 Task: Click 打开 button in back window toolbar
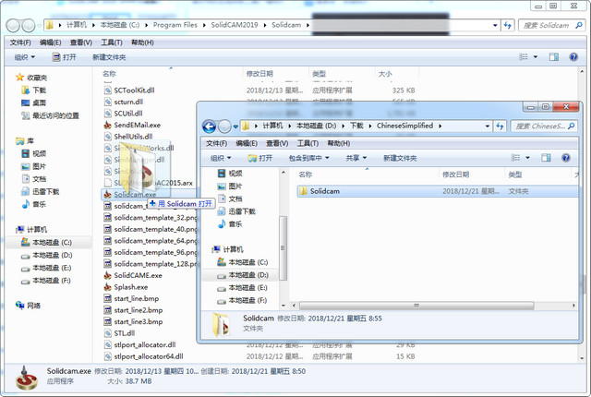(64, 57)
